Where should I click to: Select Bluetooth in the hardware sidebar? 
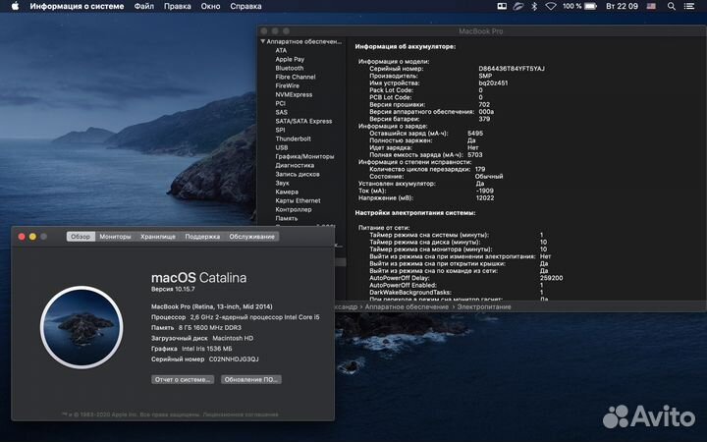point(290,68)
